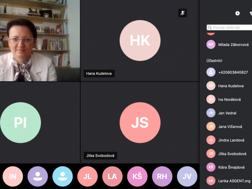Image resolution: width=252 pixels, height=189 pixels.
Task: Click the IN avatar icon in sidebar list
Action: tap(211, 99)
